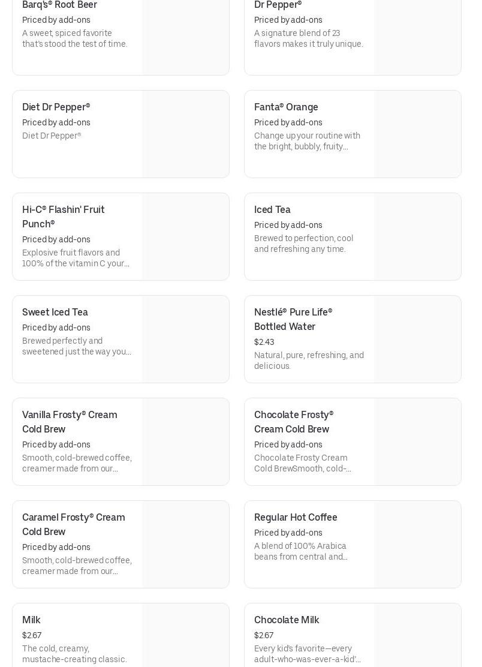Pick the Sweet Iced Tea title

tap(55, 313)
